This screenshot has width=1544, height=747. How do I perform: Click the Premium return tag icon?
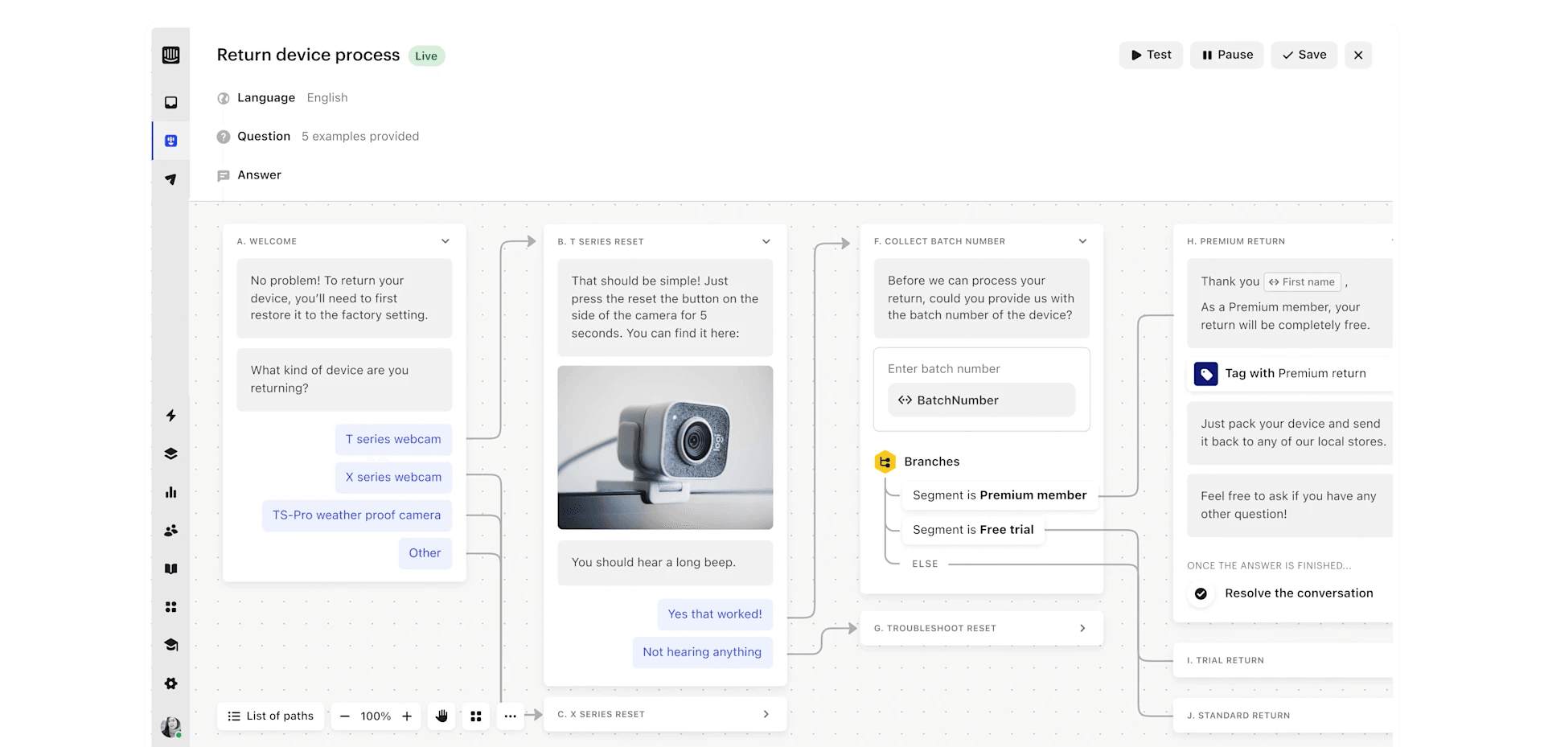click(1205, 374)
